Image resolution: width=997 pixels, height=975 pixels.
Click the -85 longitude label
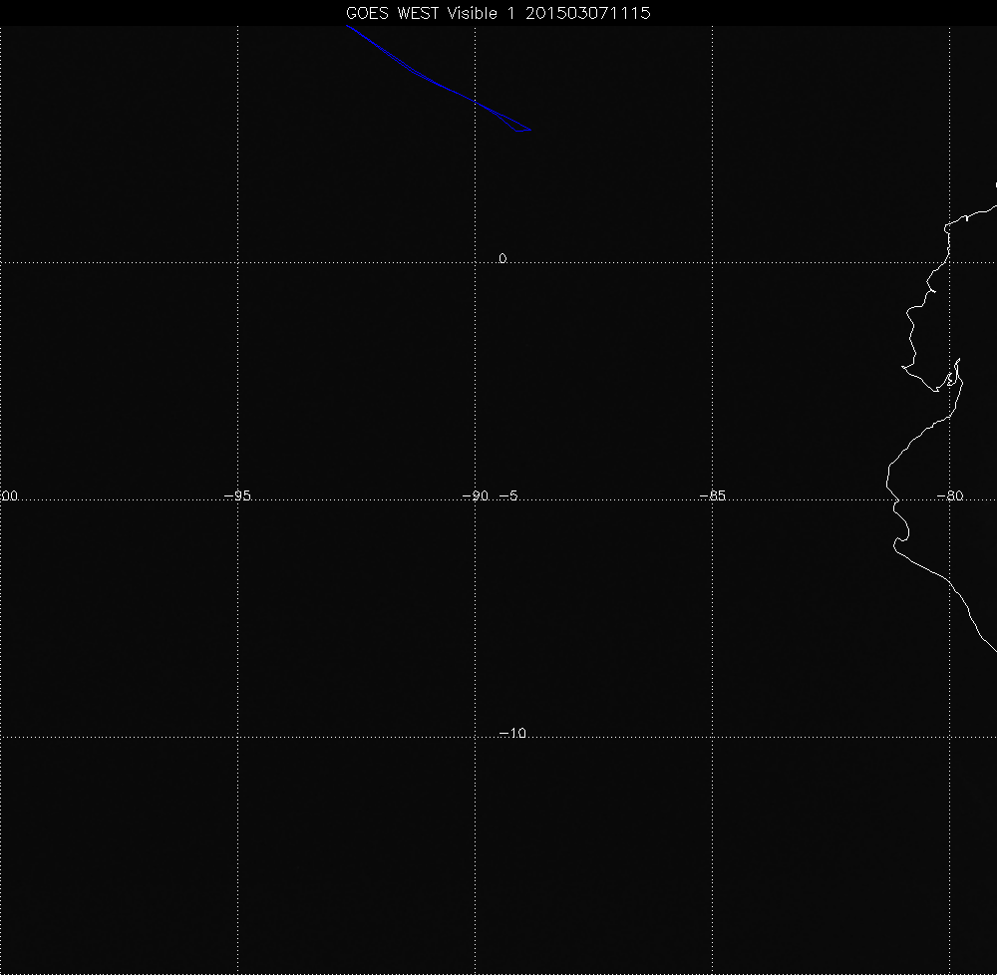pyautogui.click(x=712, y=495)
